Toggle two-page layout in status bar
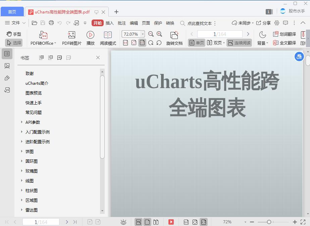The height and width of the screenshot is (226, 310). (x=156, y=222)
